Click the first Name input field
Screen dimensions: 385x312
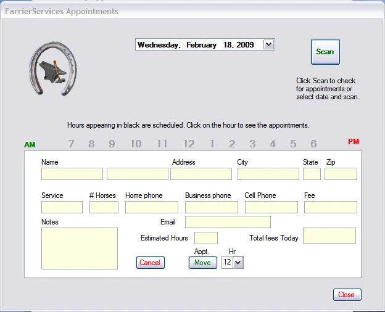point(72,174)
